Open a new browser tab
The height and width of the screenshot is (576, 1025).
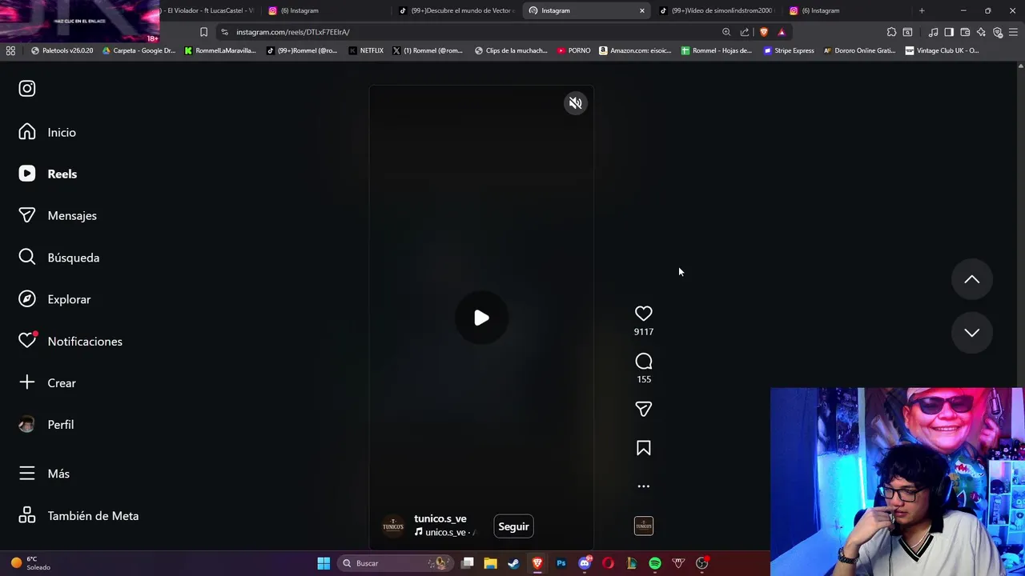[x=922, y=10]
